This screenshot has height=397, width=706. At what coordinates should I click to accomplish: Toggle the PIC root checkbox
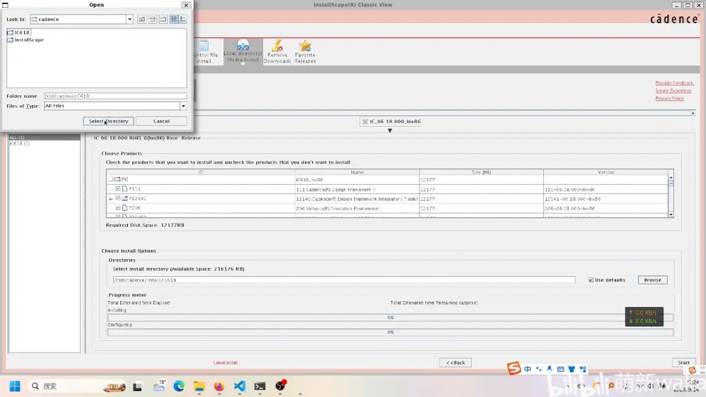tap(111, 179)
